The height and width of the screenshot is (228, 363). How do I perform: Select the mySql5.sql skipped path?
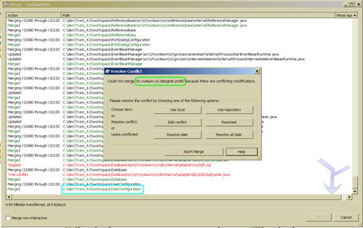137,165
